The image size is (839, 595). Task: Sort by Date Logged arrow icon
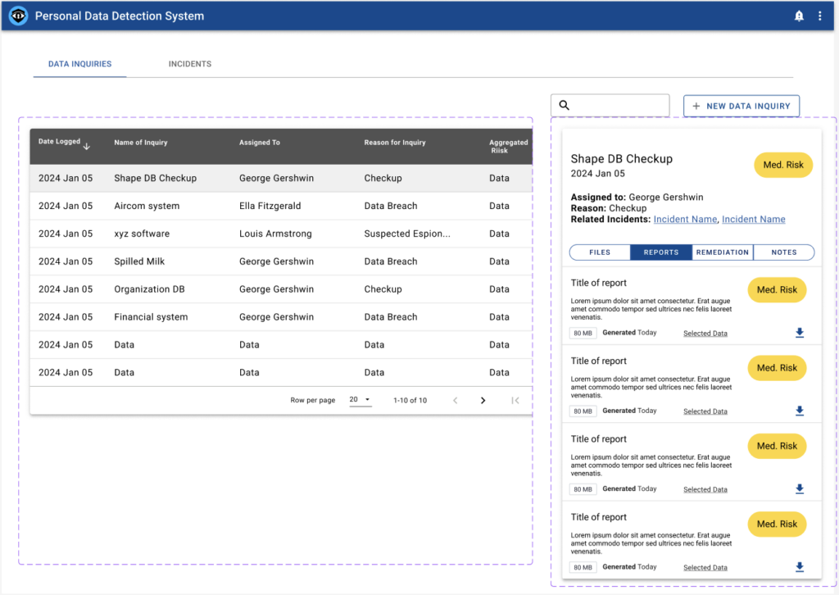(x=87, y=146)
